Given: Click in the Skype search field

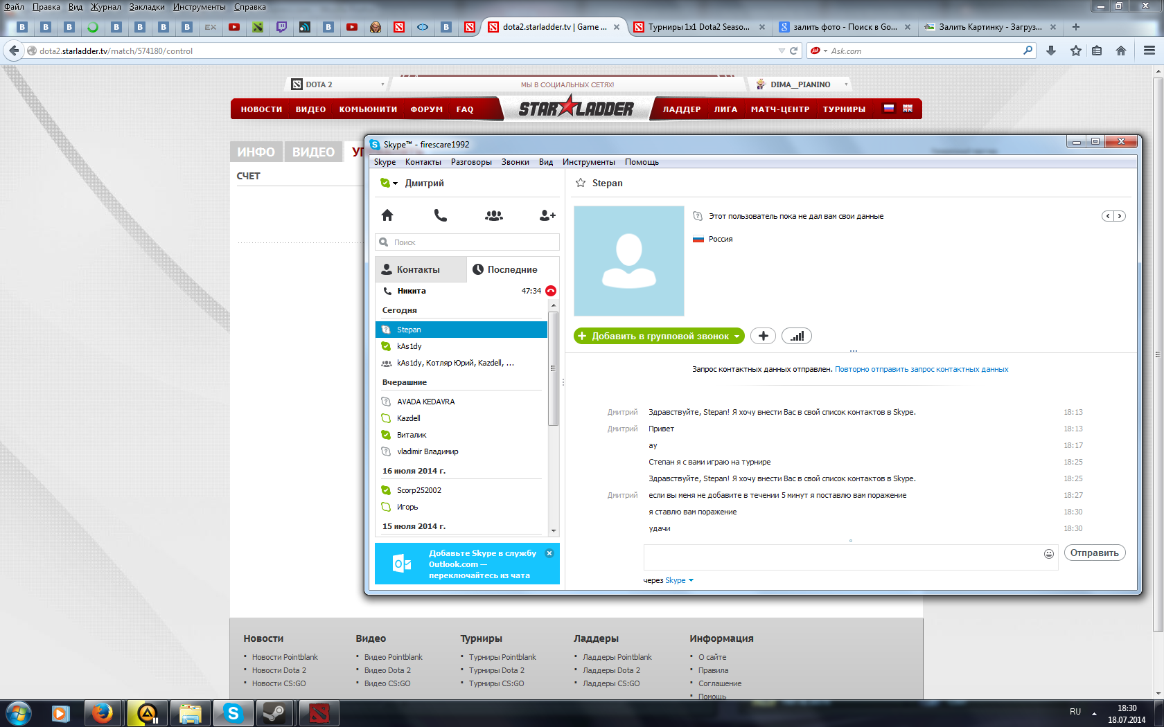Looking at the screenshot, I should (x=468, y=242).
